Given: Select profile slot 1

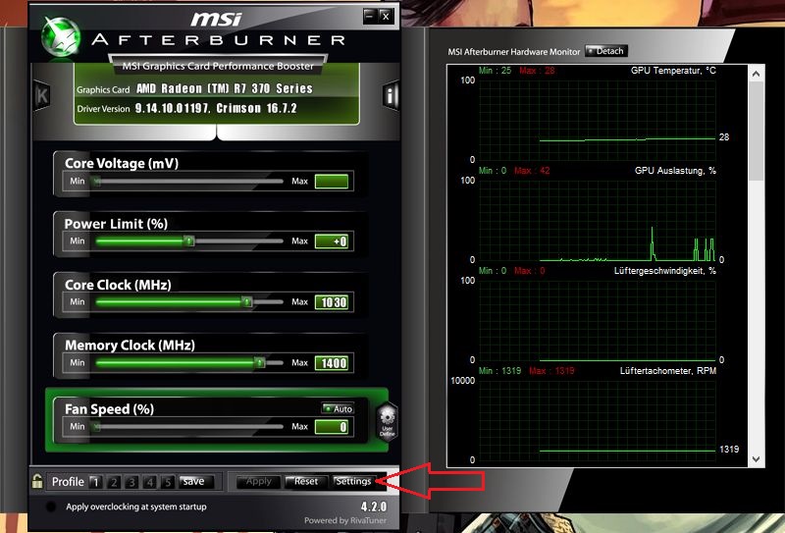Looking at the screenshot, I should click(95, 482).
